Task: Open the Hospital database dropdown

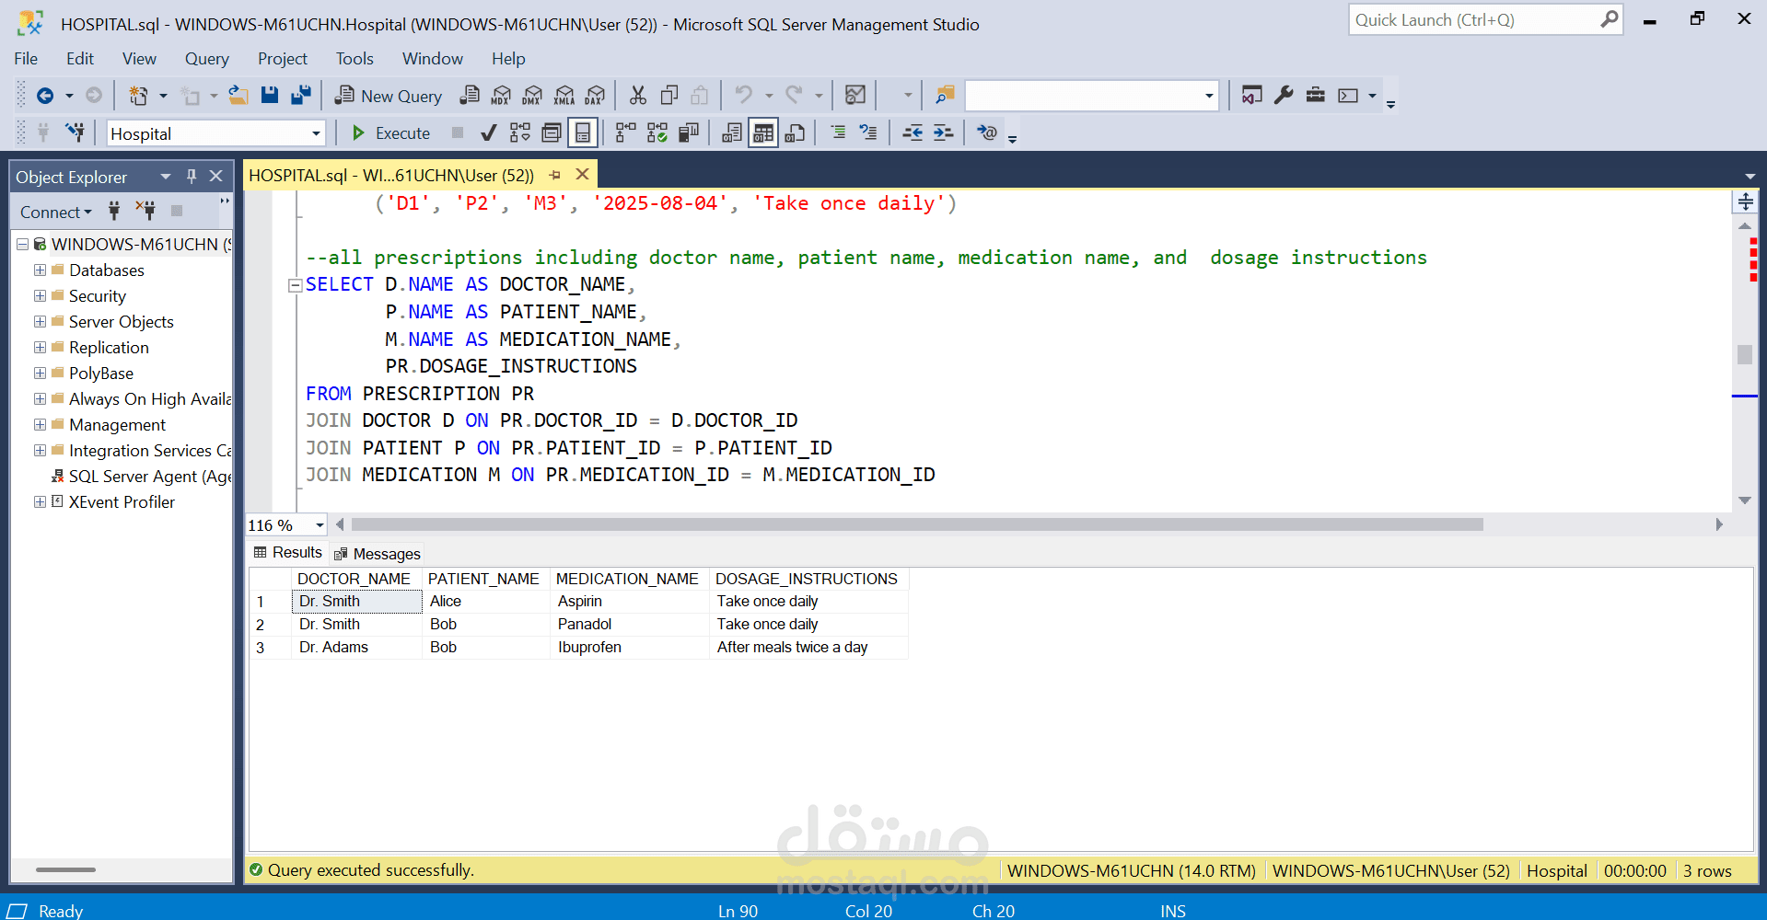Action: pos(316,133)
